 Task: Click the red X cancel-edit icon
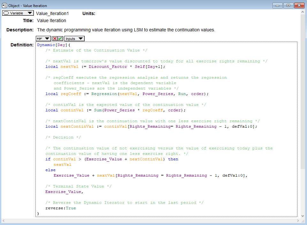[x=55, y=39]
